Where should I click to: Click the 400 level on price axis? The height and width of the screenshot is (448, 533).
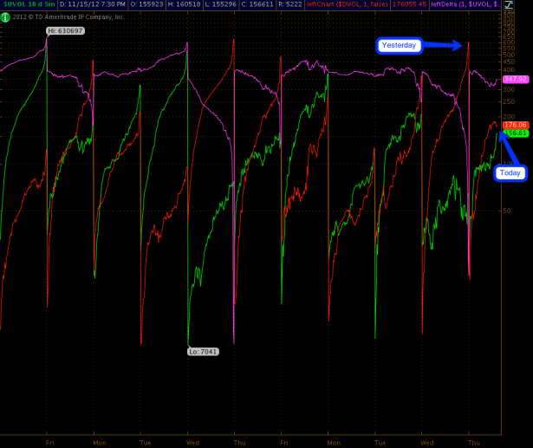(x=509, y=70)
